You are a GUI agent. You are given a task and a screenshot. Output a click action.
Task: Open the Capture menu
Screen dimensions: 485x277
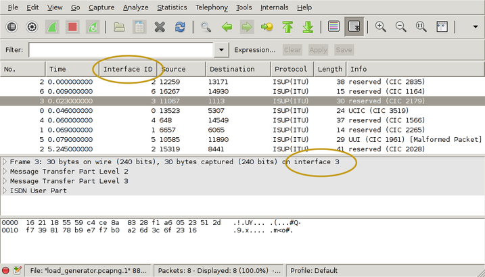coord(101,7)
